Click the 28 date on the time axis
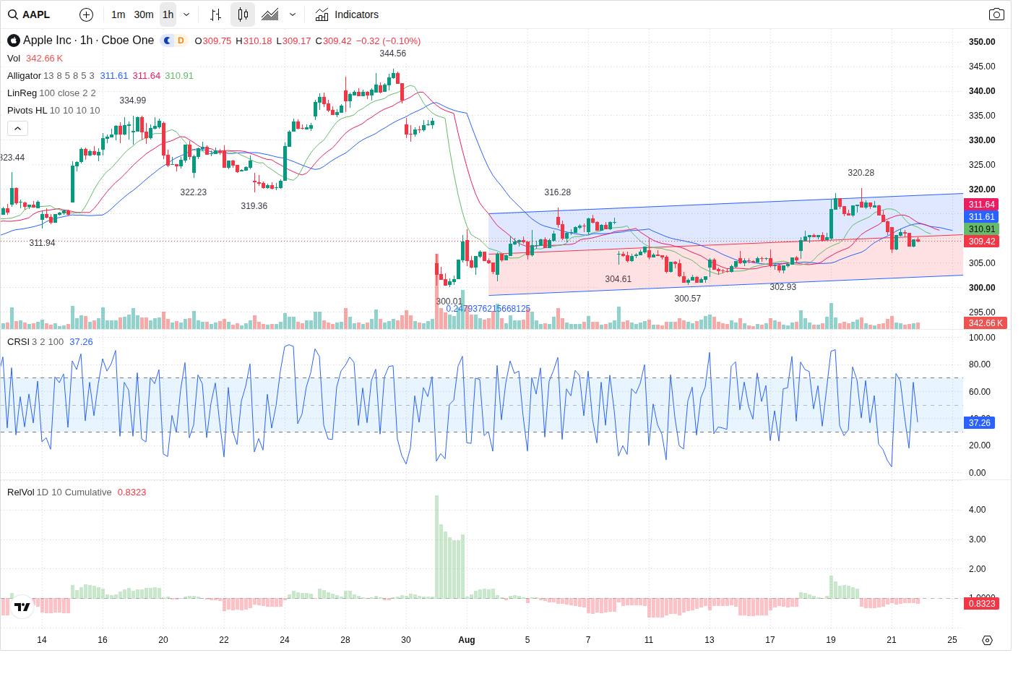Image resolution: width=1026 pixels, height=687 pixels. (x=345, y=640)
